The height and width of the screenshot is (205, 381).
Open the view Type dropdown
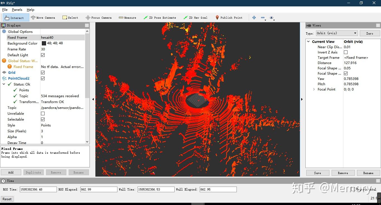pos(337,33)
